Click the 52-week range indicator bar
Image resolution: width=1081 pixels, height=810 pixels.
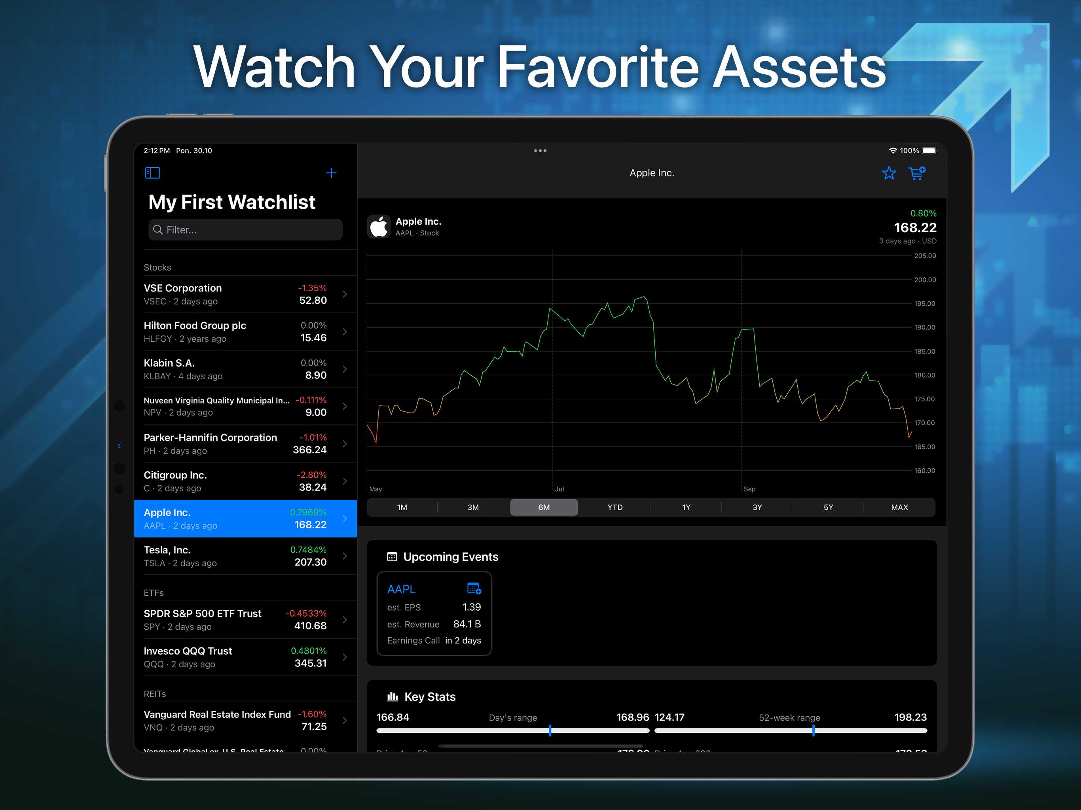[x=790, y=731]
